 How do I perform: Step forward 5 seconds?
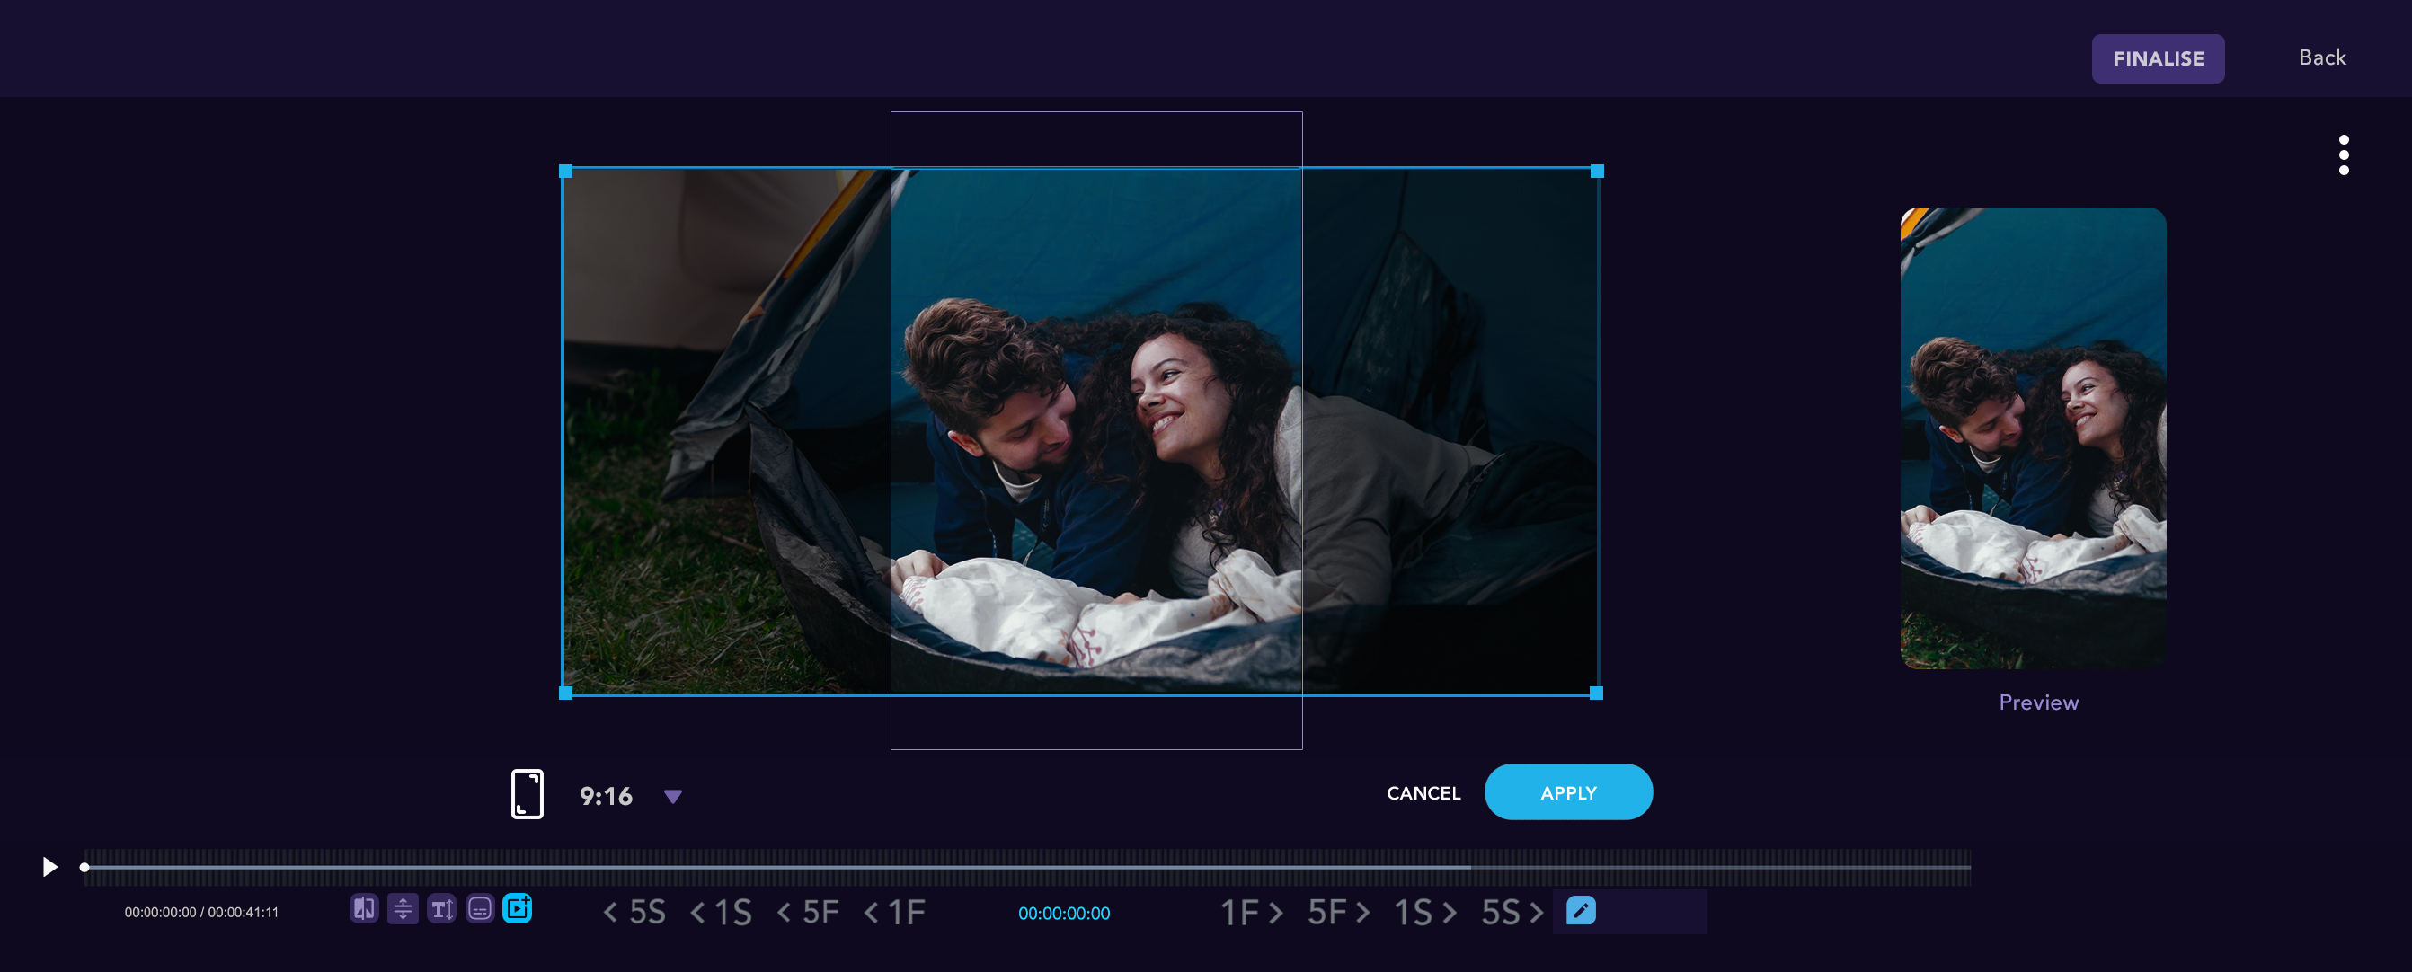click(x=1512, y=912)
